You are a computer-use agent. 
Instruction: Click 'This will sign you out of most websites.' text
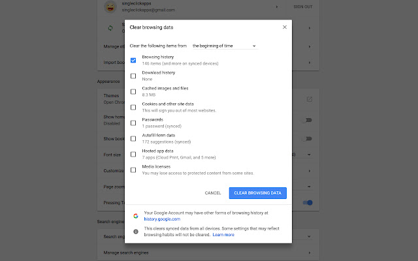[x=179, y=110]
